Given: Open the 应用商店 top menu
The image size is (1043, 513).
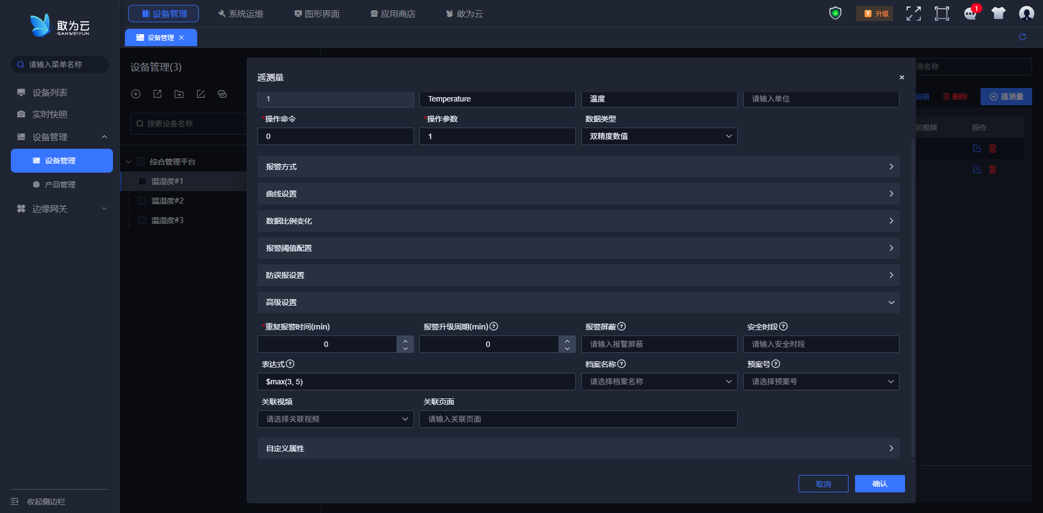Looking at the screenshot, I should pyautogui.click(x=393, y=14).
